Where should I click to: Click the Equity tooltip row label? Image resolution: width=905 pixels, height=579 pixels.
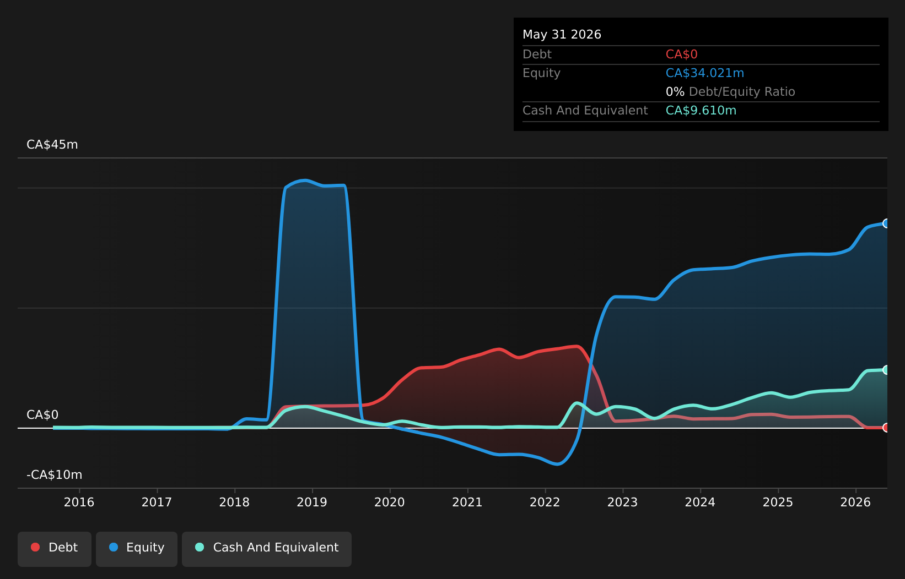(x=542, y=73)
